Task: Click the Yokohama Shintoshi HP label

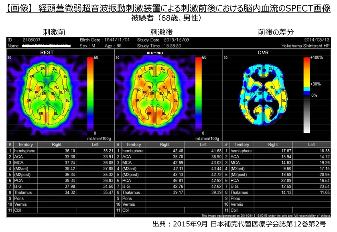Action: click(305, 46)
